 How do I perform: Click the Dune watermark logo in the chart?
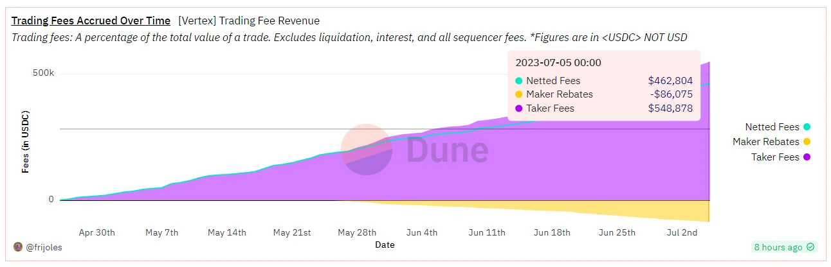415,150
